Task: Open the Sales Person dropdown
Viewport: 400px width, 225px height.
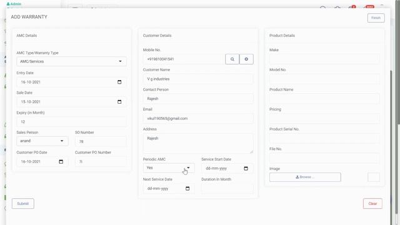Action: click(42, 141)
